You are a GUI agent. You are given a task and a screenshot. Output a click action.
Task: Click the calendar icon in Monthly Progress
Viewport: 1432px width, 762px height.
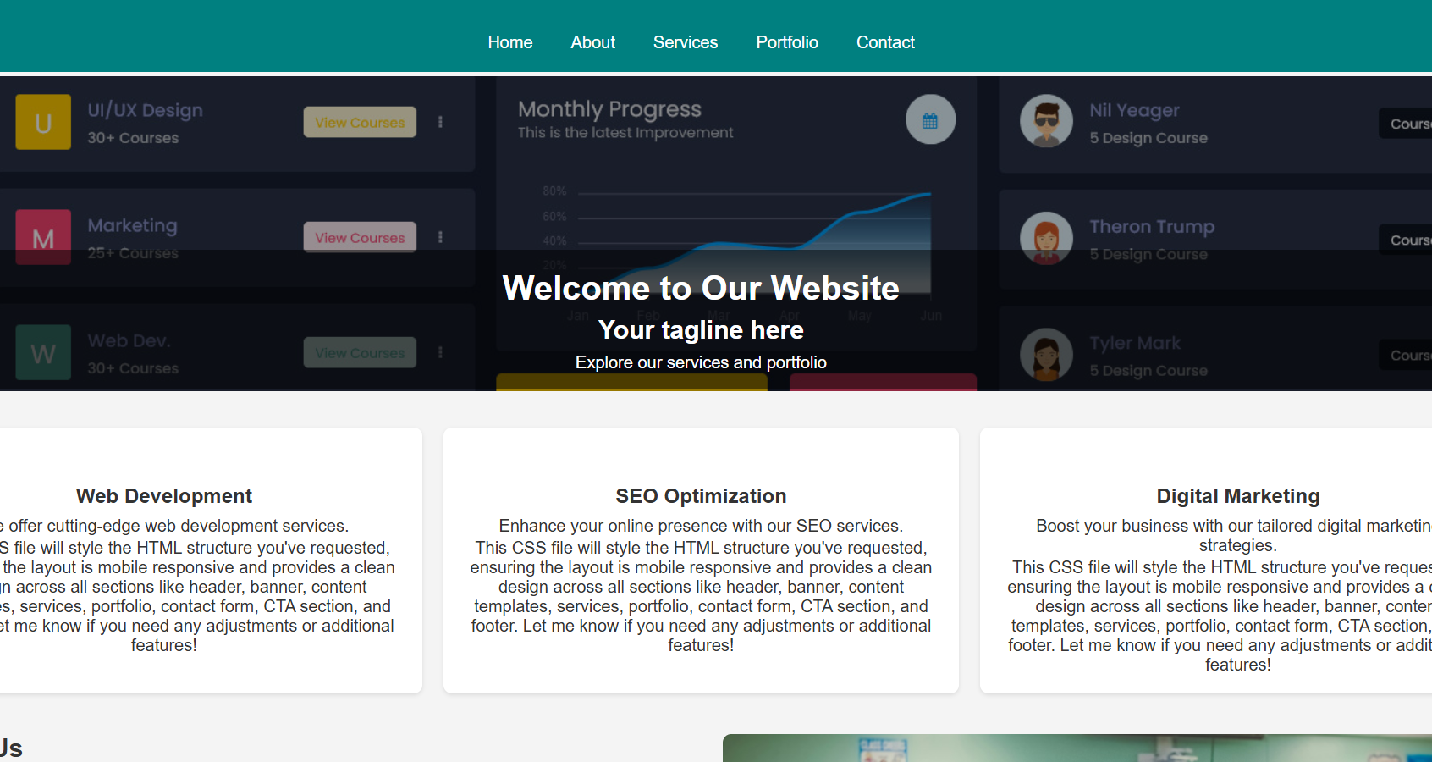(x=930, y=119)
